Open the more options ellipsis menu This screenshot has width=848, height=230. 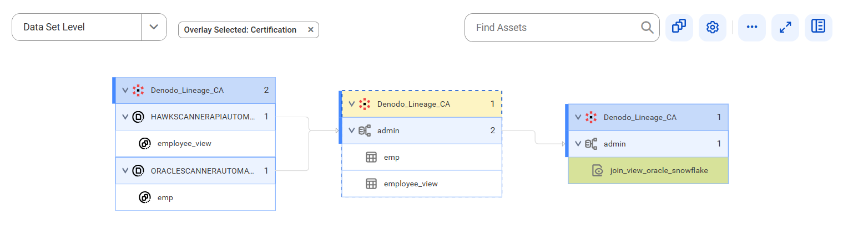point(752,27)
